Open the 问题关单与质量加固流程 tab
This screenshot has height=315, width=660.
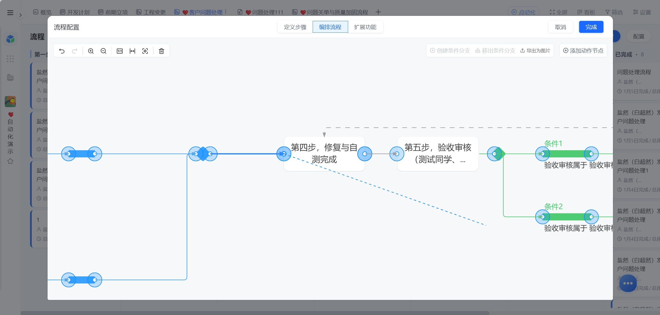point(330,12)
